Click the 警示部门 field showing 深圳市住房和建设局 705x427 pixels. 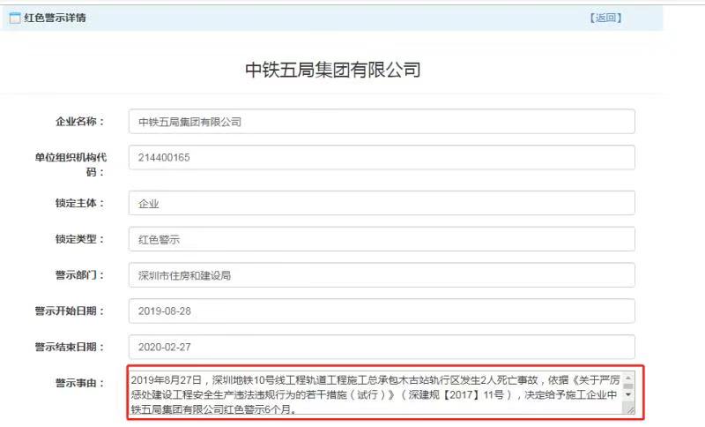(x=382, y=275)
